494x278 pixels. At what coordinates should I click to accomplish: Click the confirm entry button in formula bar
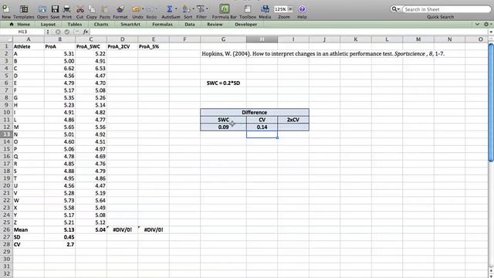point(67,32)
